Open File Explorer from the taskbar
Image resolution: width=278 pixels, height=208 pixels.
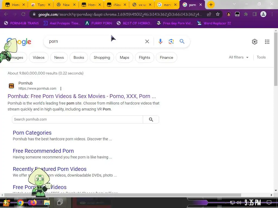[x=47, y=203]
